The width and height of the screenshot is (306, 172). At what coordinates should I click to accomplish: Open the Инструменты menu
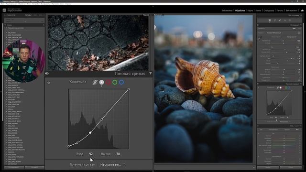point(45,4)
